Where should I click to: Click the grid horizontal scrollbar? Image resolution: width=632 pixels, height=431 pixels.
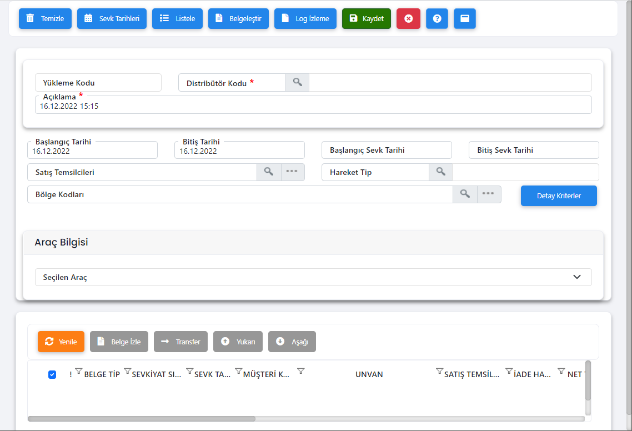(142, 419)
